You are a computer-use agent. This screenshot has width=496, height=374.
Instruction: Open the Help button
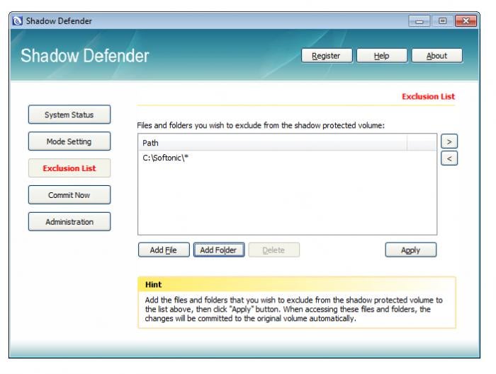point(381,56)
